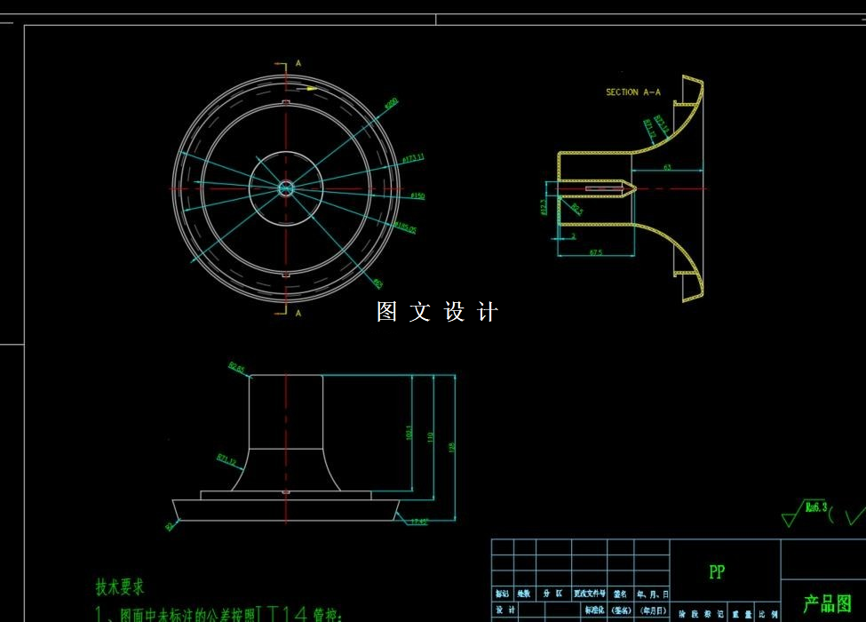Select 'R71.12' radius label on front view
The width and height of the screenshot is (866, 622).
(x=226, y=459)
